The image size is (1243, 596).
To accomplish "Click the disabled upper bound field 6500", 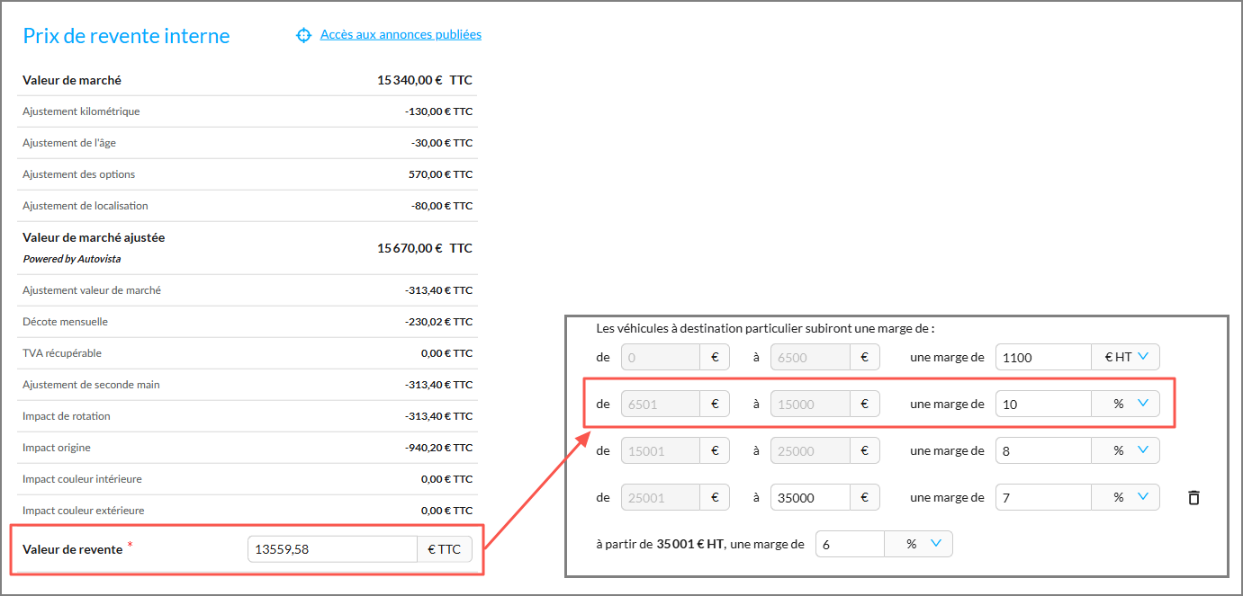I will (810, 357).
